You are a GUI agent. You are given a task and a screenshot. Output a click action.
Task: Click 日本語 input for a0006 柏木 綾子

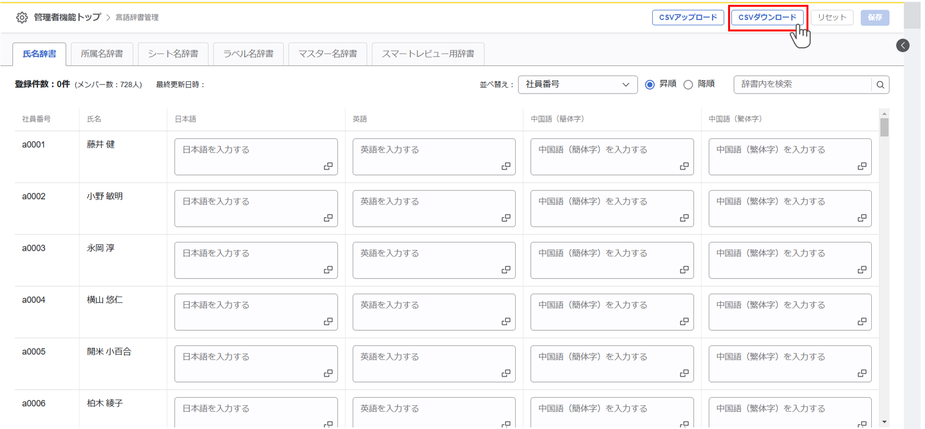[256, 413]
